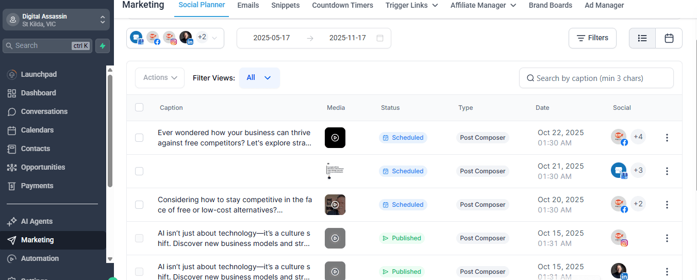The image size is (697, 280).
Task: Go to Conversations in the sidebar
Action: 44,111
